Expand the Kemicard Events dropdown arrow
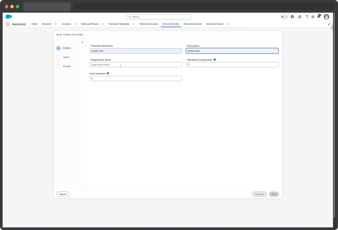The image size is (338, 230). pos(227,24)
